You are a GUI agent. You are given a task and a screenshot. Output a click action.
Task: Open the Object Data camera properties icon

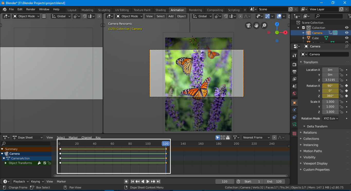point(294,124)
